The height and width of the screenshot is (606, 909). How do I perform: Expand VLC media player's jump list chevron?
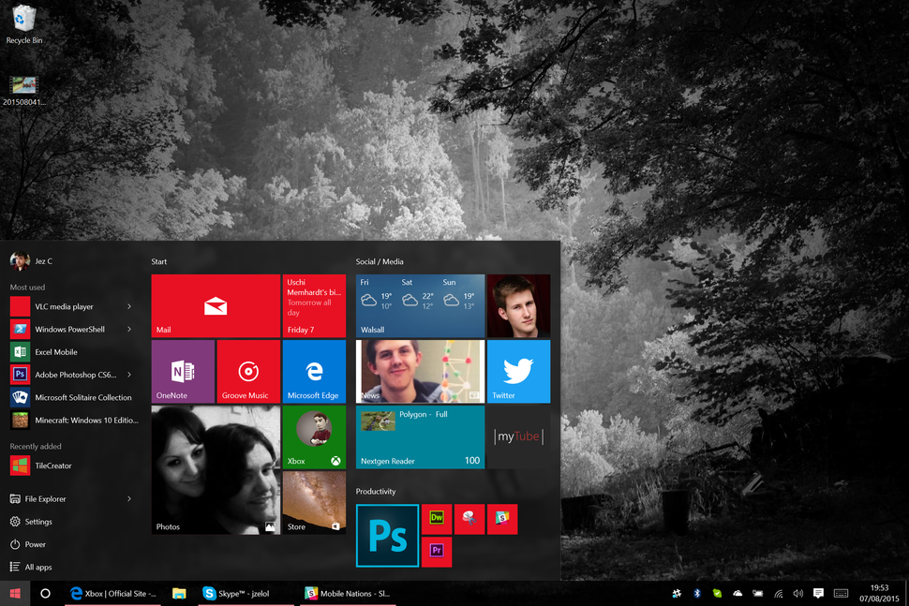131,306
